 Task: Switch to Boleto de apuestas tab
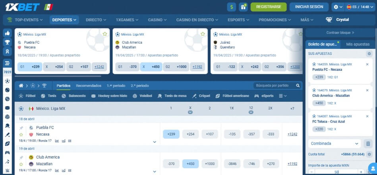(x=323, y=44)
